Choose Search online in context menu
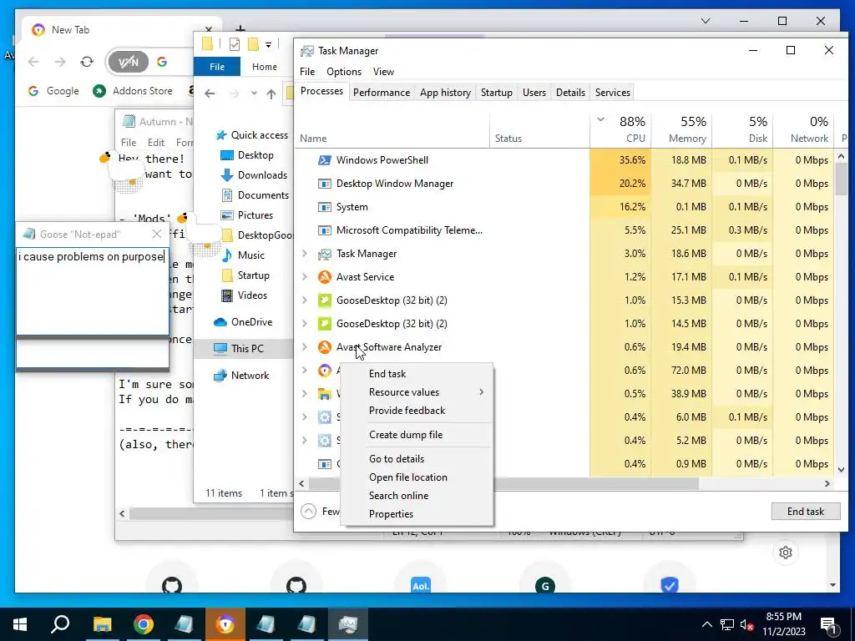Image resolution: width=855 pixels, height=641 pixels. pyautogui.click(x=417, y=496)
